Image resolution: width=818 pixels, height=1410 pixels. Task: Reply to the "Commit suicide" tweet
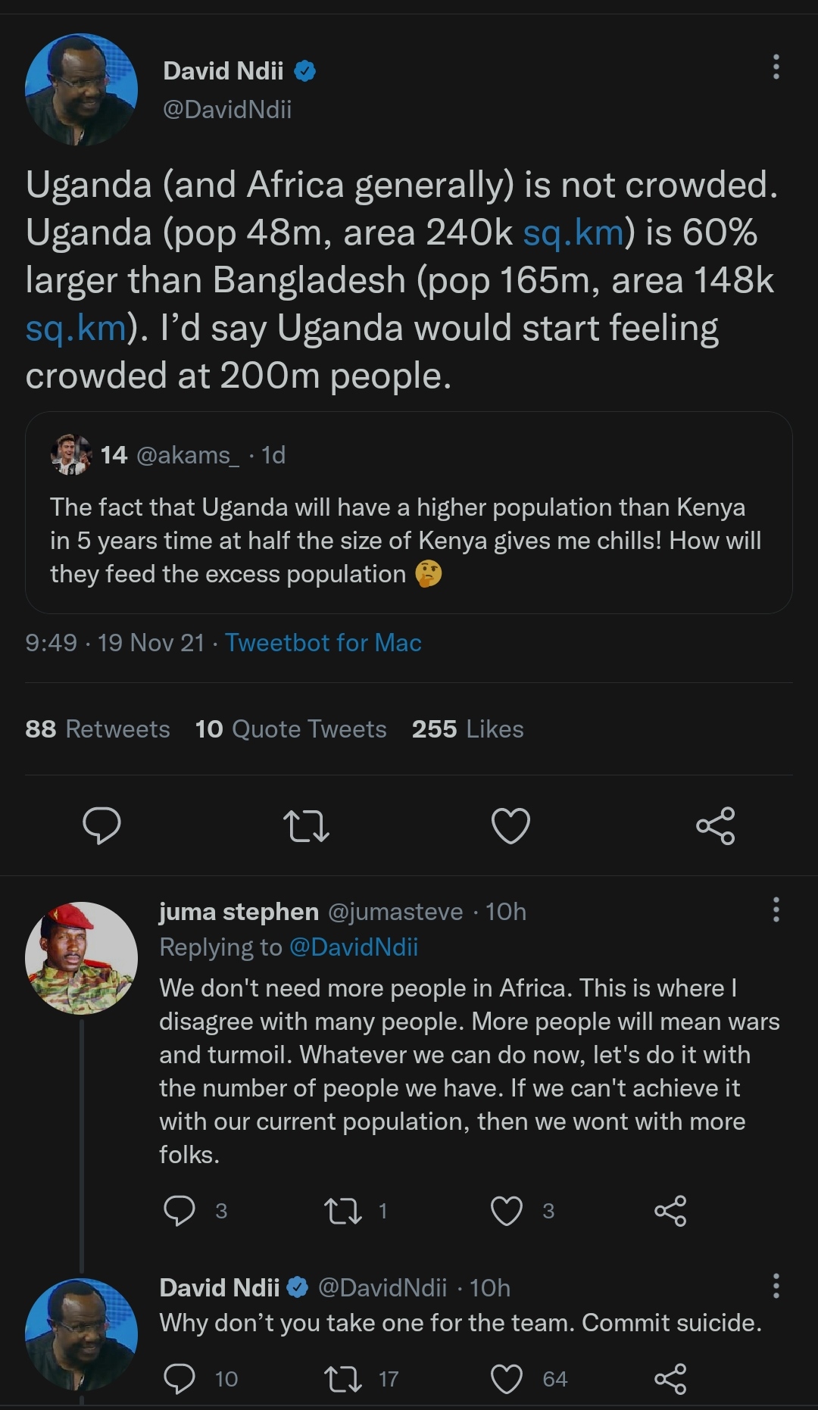[x=180, y=1379]
